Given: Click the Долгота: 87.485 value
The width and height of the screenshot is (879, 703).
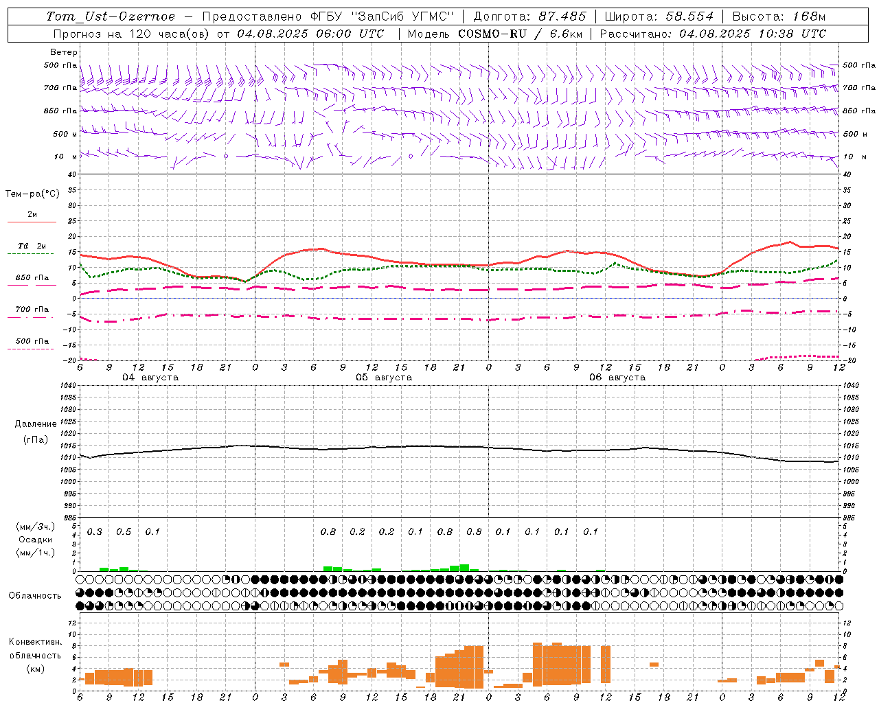Looking at the screenshot, I should tap(529, 16).
